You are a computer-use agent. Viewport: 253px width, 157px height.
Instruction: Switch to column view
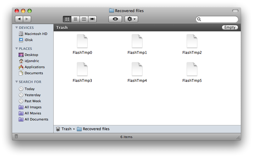tap(84, 19)
